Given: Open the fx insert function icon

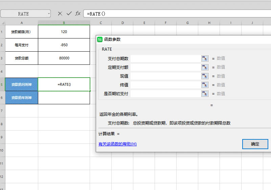Looking at the screenshot, I should [x=78, y=13].
